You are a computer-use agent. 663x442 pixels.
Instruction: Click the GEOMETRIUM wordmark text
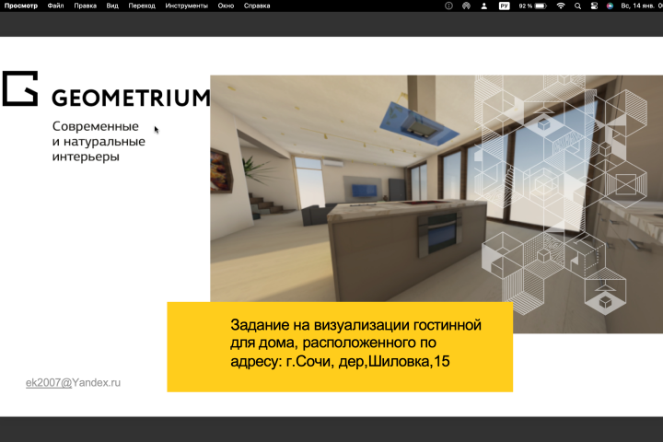click(x=131, y=98)
